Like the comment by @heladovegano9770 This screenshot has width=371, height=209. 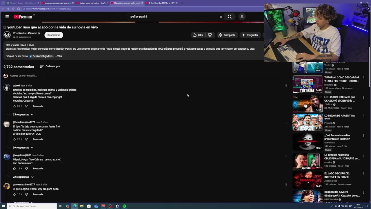click(14, 139)
